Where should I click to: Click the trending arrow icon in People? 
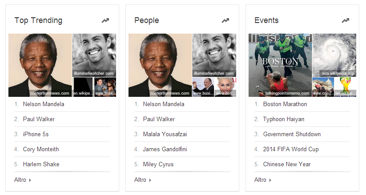(225, 20)
